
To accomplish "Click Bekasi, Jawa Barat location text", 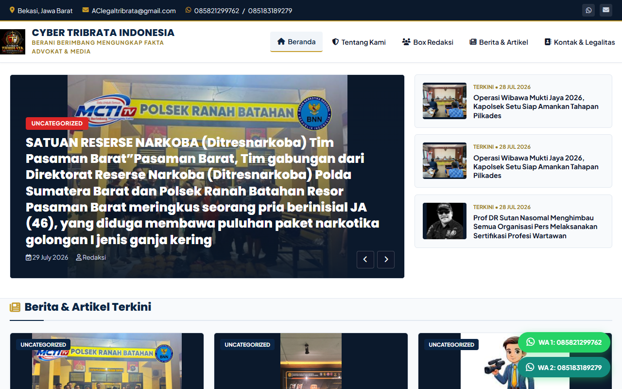I will click(45, 11).
